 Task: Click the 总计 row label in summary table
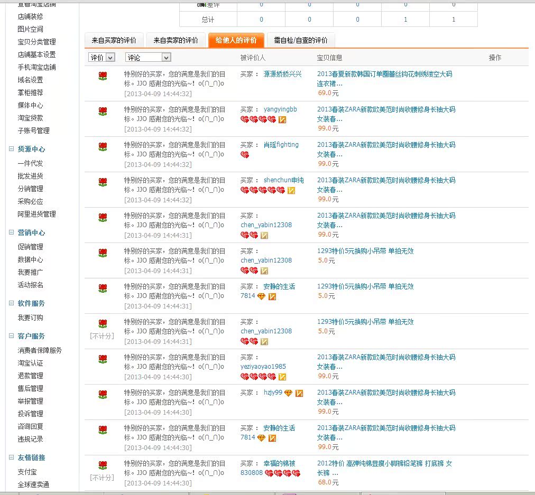[x=208, y=20]
